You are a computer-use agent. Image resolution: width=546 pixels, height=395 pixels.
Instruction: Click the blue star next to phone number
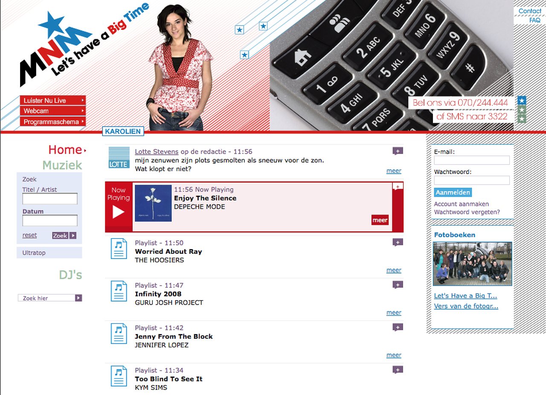522,101
